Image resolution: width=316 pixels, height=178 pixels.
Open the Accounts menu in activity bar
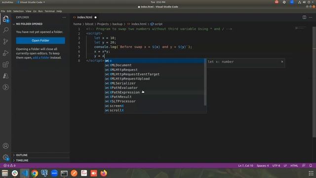(x=5, y=146)
